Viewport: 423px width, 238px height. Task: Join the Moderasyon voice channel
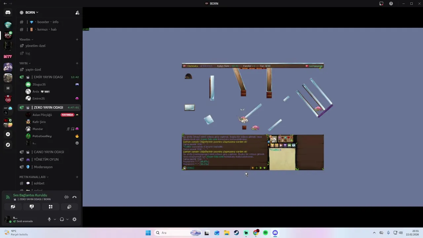pyautogui.click(x=49, y=167)
